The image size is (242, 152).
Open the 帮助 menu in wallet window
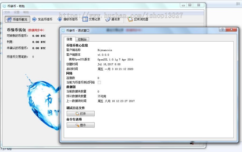coord(26,12)
